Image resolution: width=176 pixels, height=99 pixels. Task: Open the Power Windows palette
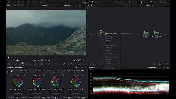click(x=71, y=64)
